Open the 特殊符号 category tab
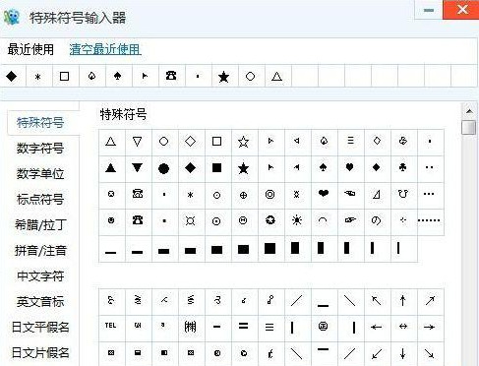This screenshot has height=366, width=479. click(x=40, y=123)
